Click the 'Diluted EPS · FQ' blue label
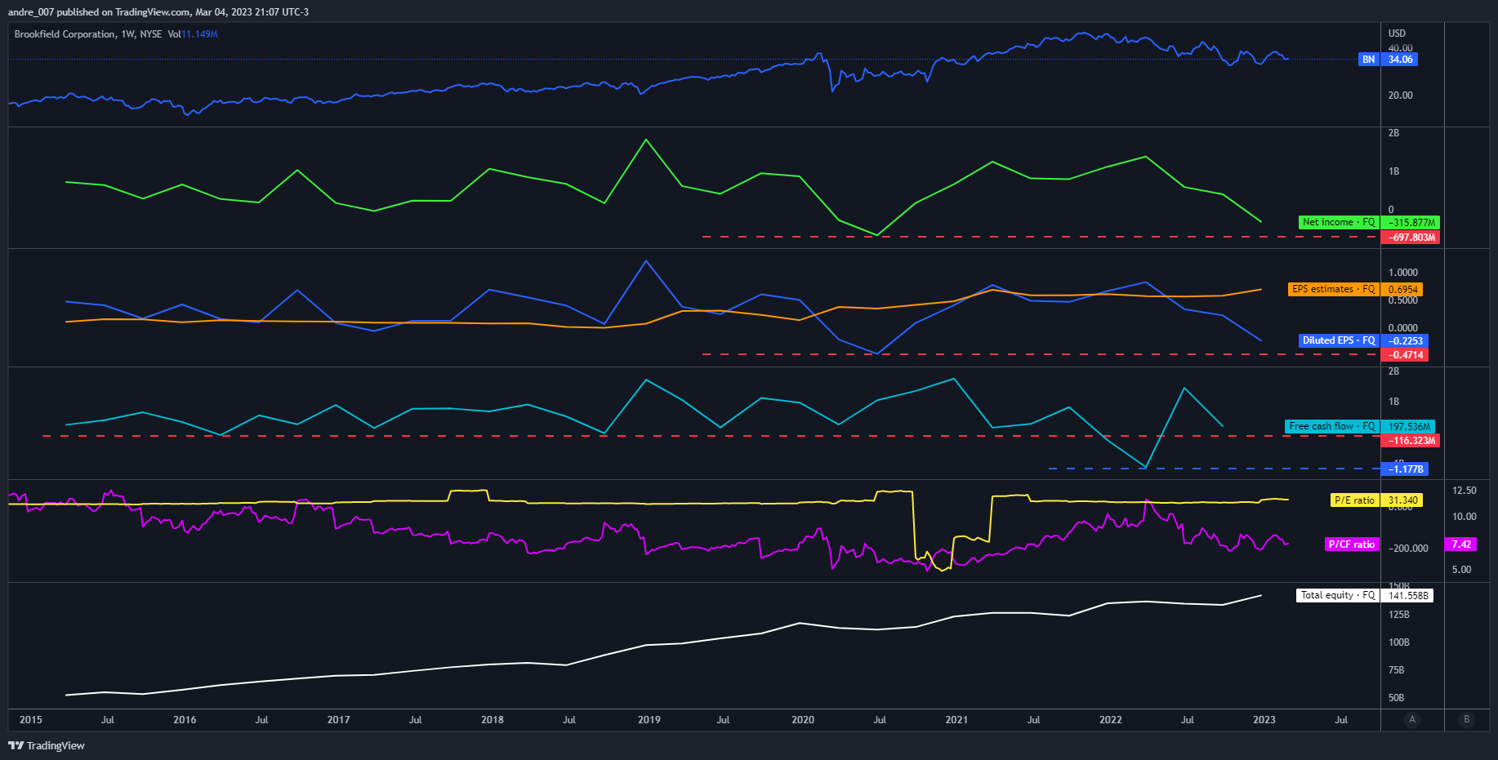Viewport: 1498px width, 760px height. [x=1339, y=340]
